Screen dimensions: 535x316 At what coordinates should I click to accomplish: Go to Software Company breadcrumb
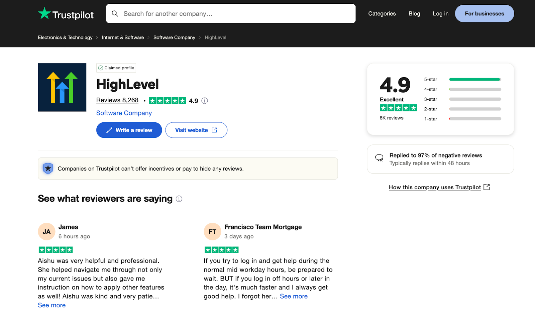pyautogui.click(x=174, y=37)
